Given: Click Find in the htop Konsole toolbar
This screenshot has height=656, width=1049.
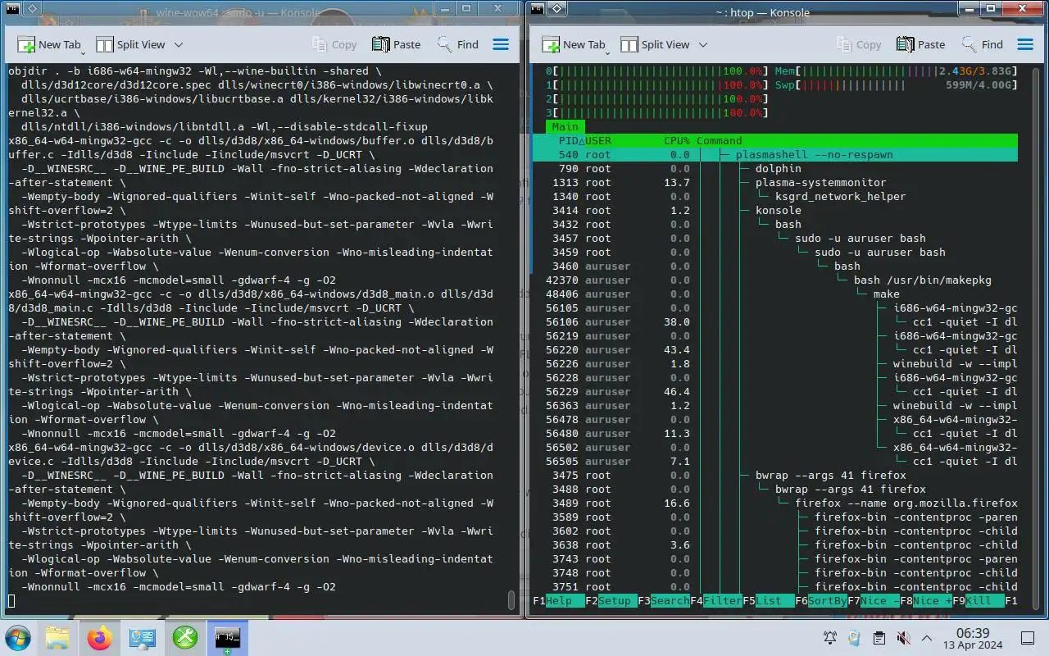Looking at the screenshot, I should point(983,44).
